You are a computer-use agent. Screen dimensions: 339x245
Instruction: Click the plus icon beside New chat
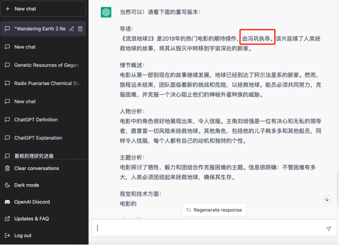point(8,9)
